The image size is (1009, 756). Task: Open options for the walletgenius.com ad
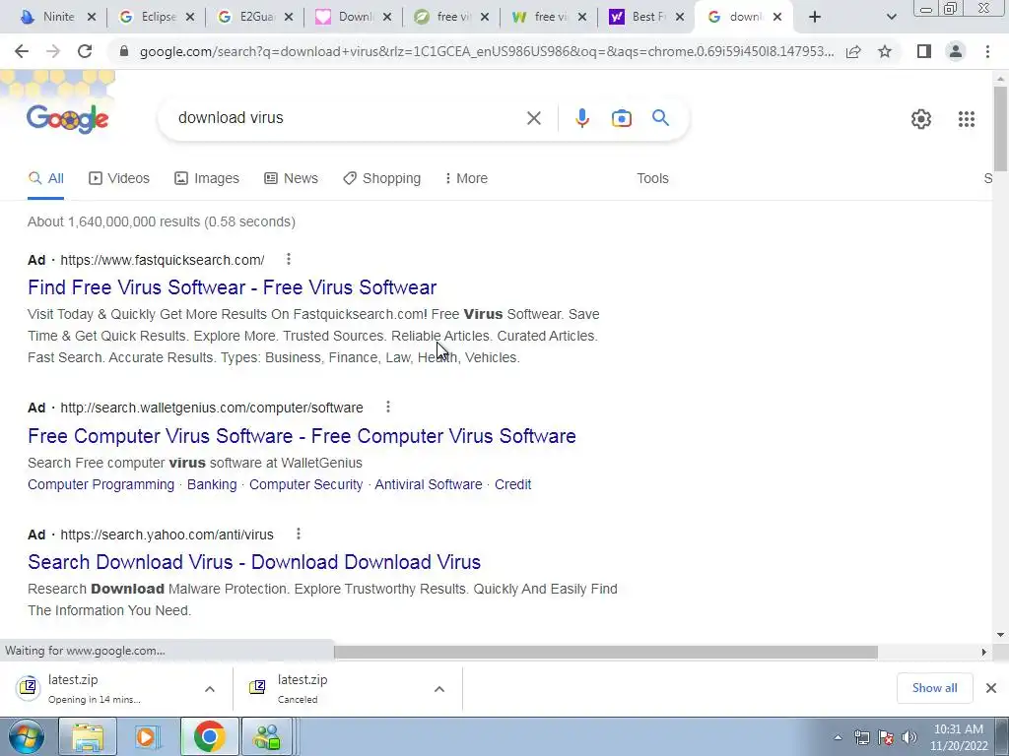click(x=387, y=407)
